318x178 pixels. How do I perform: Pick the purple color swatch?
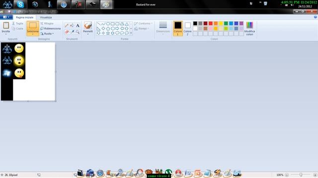(241, 24)
